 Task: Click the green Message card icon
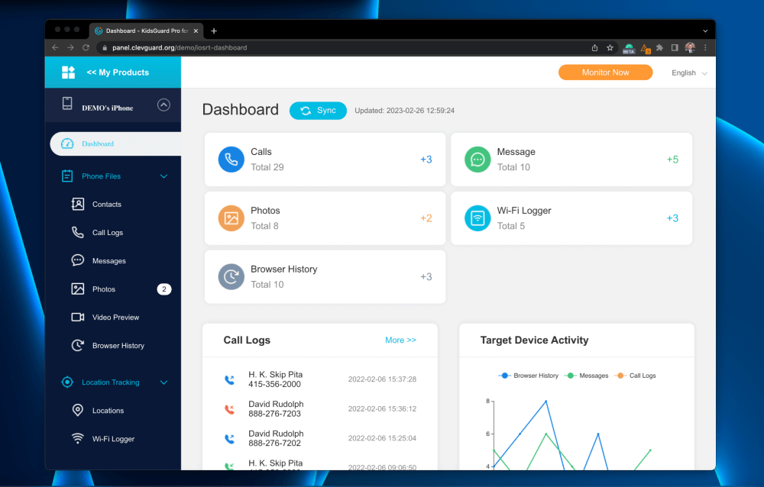point(477,160)
